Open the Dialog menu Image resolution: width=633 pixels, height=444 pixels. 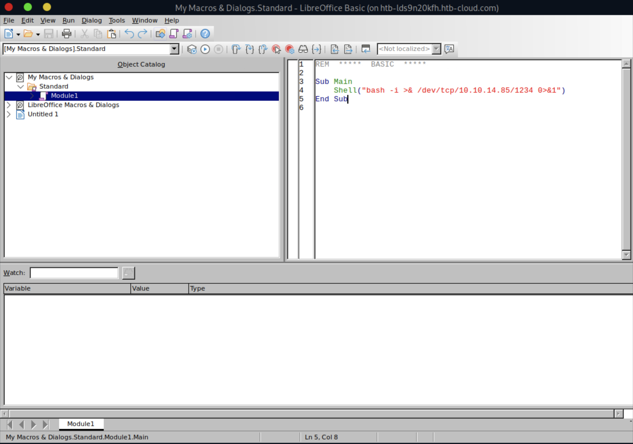pyautogui.click(x=92, y=21)
